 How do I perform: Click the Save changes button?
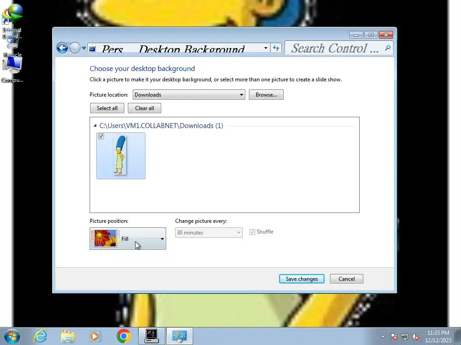[302, 279]
